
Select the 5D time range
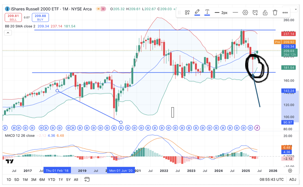click(x=17, y=180)
